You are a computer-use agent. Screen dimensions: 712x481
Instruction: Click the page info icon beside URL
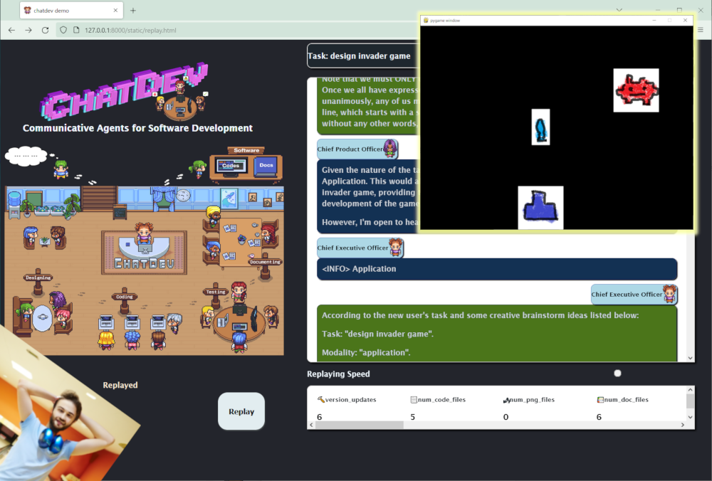click(x=76, y=30)
